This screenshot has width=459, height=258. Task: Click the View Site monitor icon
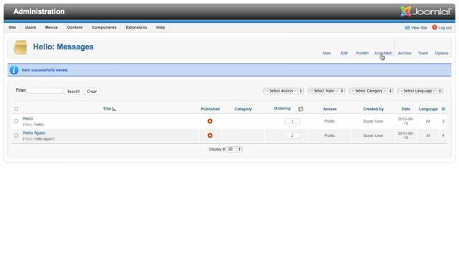point(407,27)
